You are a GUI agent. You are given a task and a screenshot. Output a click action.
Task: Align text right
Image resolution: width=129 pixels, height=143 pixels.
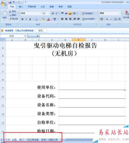pyautogui.click(x=70, y=19)
